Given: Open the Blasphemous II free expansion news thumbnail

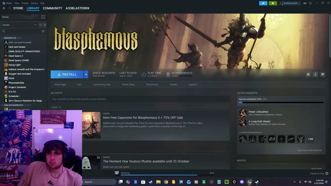Looking at the screenshot, I should click(91, 125).
